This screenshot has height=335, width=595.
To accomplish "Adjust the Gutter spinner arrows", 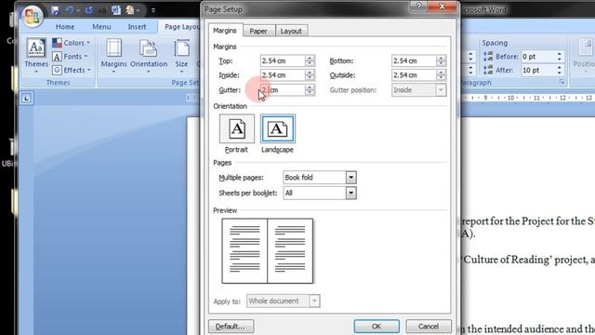I will [x=310, y=90].
